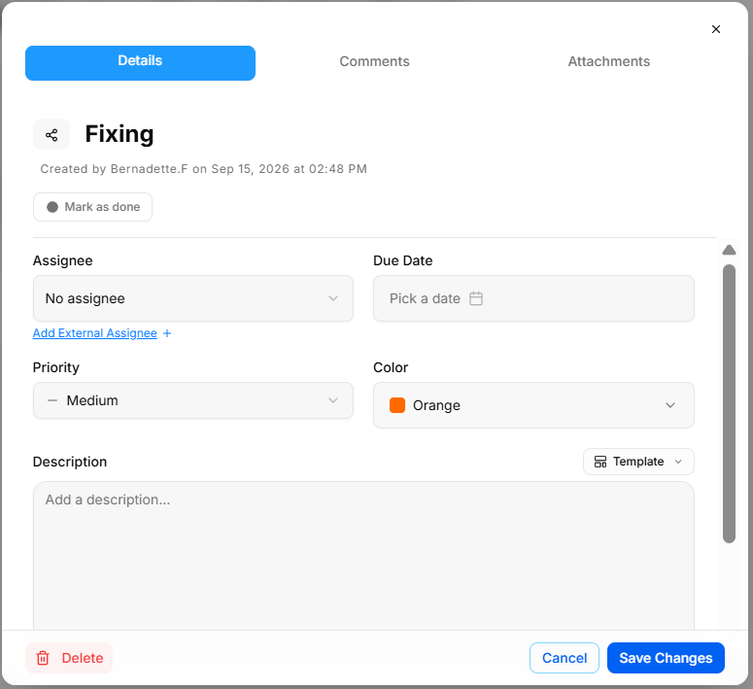Expand the Template dropdown

click(x=638, y=462)
